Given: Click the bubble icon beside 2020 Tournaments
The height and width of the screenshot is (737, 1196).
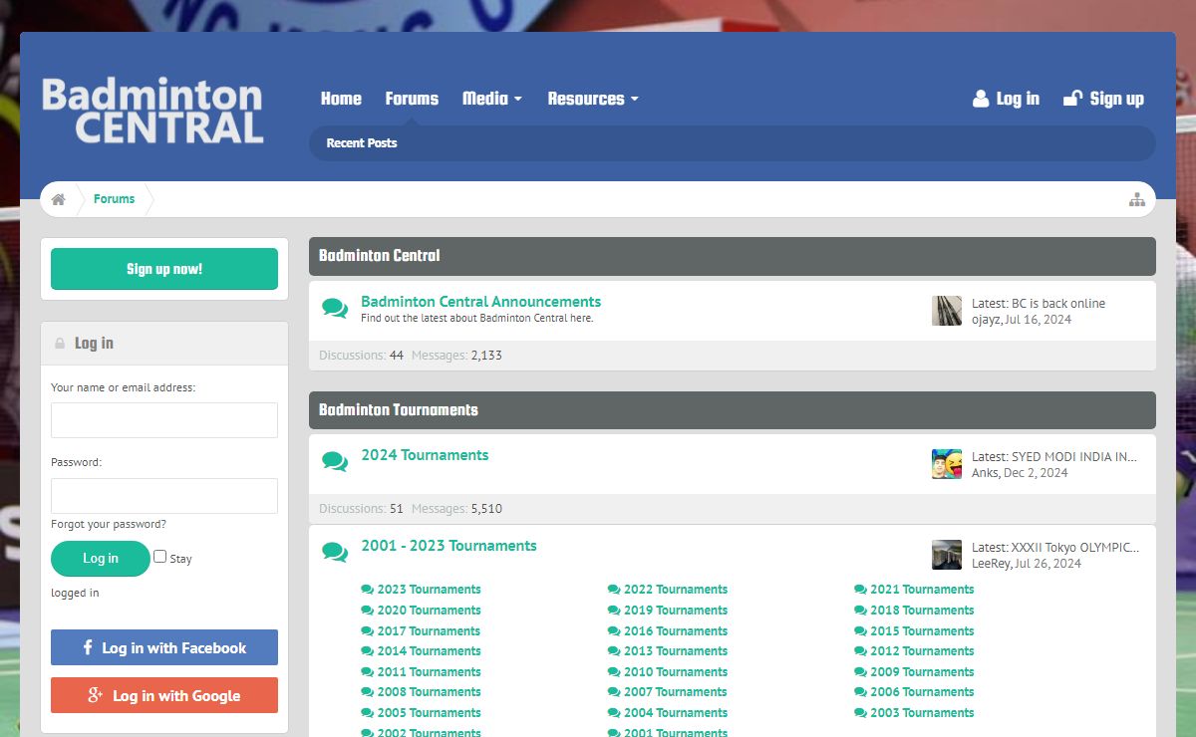Looking at the screenshot, I should (x=368, y=611).
